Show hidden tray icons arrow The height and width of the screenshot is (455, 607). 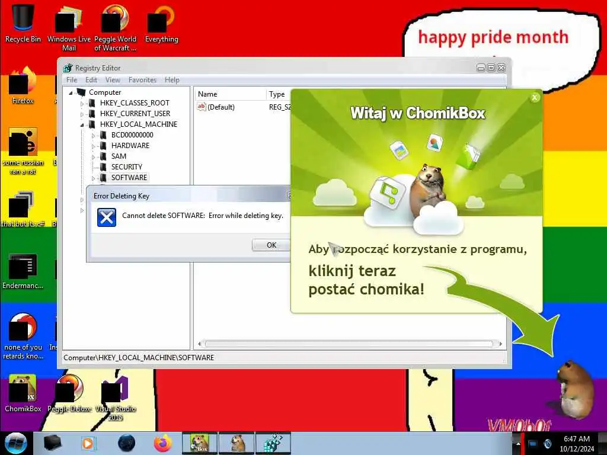pos(517,444)
